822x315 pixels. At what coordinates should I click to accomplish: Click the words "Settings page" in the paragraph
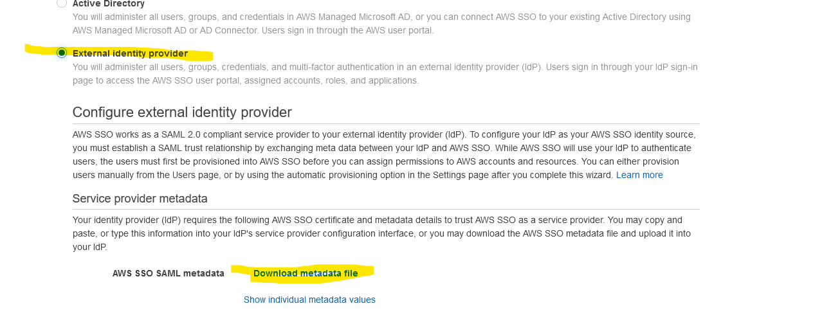pos(461,175)
